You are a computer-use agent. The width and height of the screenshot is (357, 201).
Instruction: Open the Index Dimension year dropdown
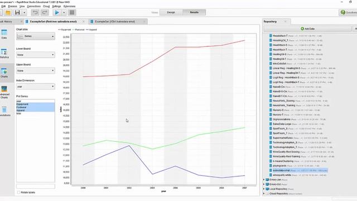pyautogui.click(x=36, y=87)
